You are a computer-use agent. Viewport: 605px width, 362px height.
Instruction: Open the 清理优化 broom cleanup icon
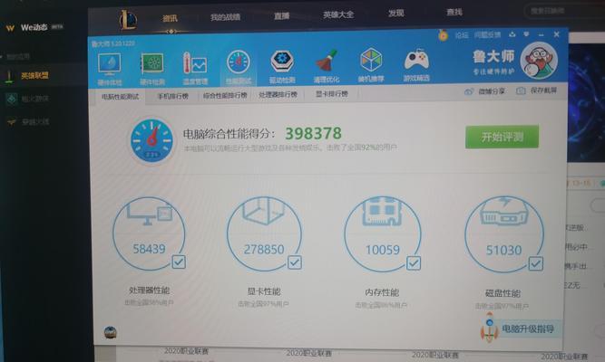pos(327,62)
